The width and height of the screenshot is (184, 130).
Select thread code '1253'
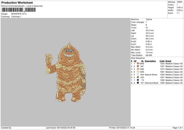pyautogui.click(x=162, y=63)
